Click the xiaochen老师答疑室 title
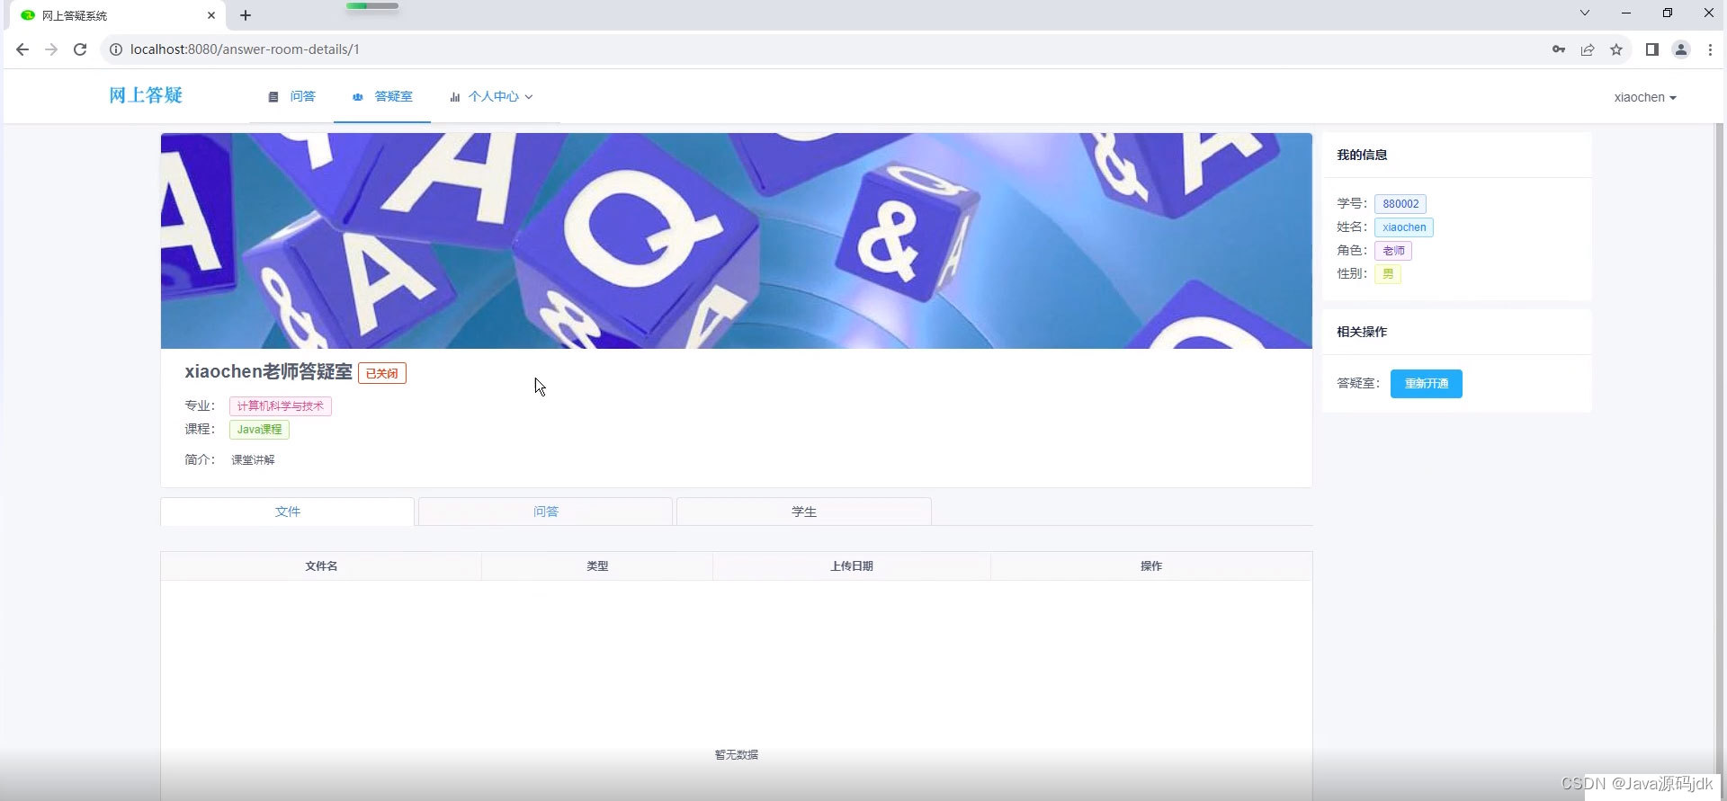1727x801 pixels. click(x=269, y=372)
